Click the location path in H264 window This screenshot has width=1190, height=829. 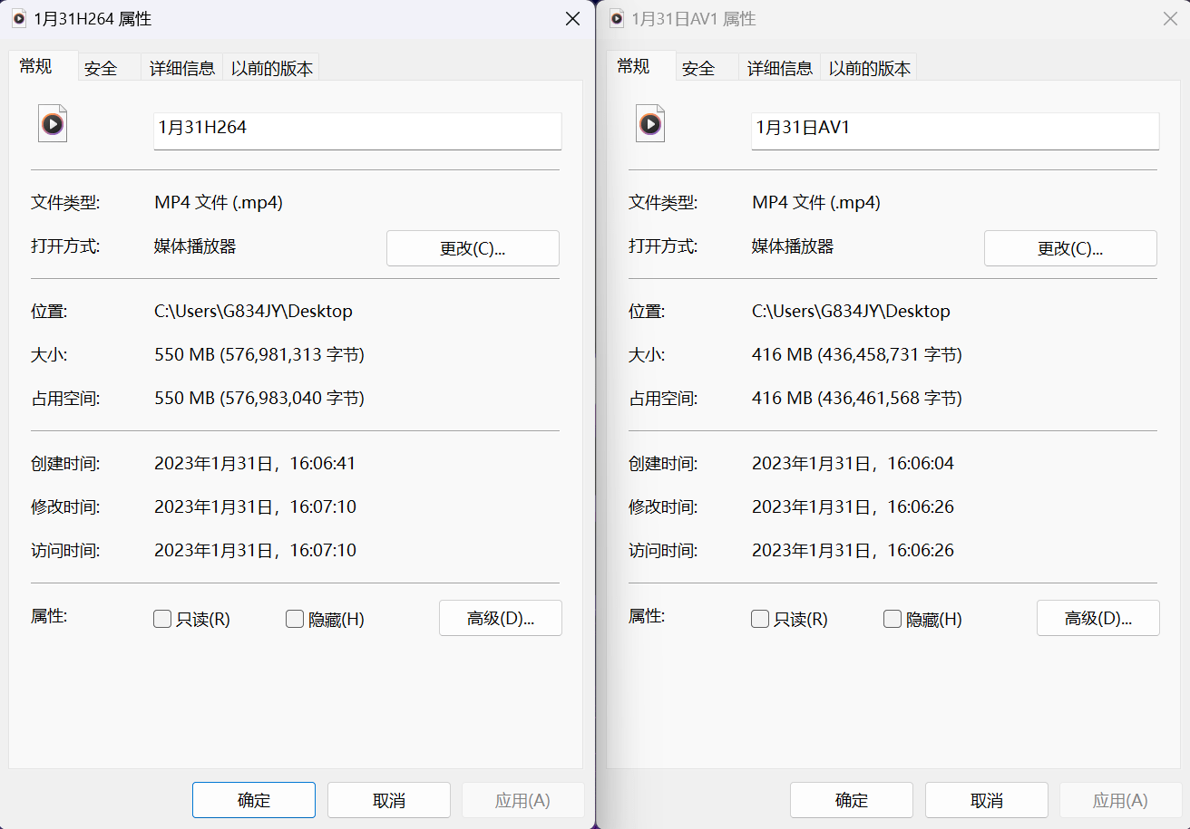point(253,311)
